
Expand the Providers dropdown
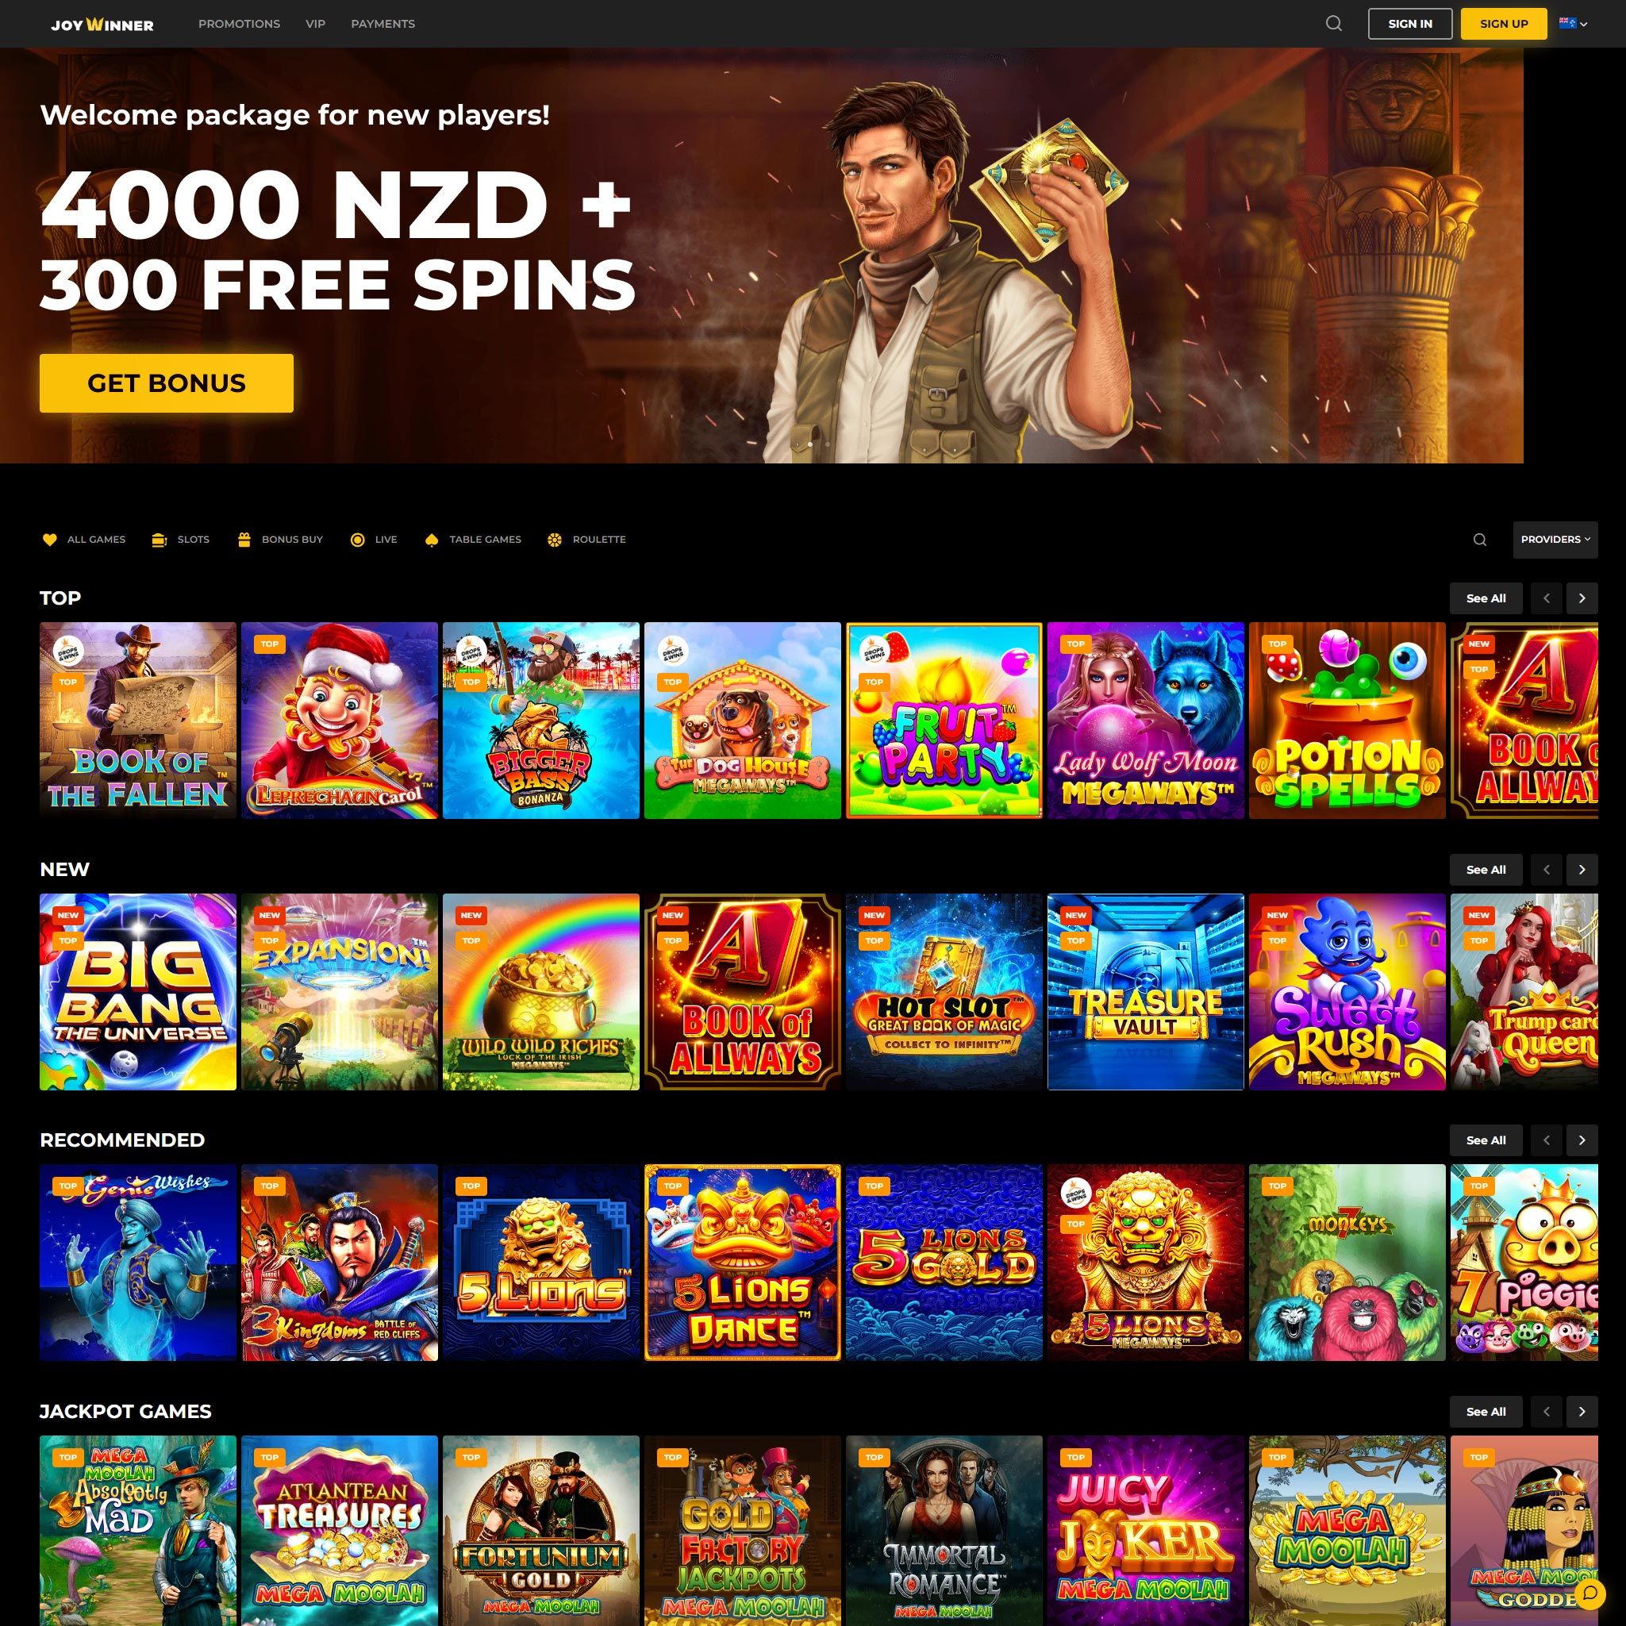coord(1555,540)
